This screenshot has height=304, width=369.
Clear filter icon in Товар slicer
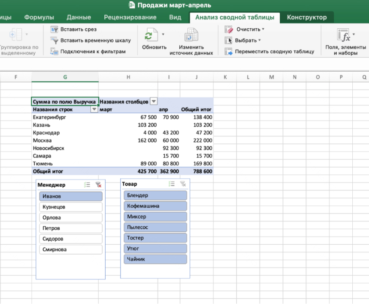point(183,184)
